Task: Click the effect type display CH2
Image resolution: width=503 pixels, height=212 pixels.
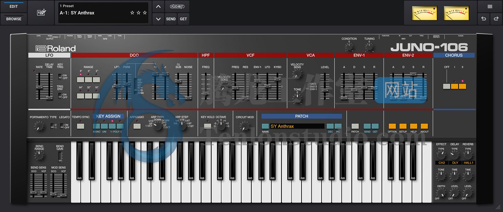Action: coord(442,163)
